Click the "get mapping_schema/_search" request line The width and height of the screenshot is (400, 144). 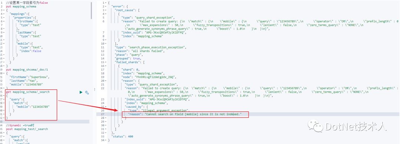click(x=28, y=92)
